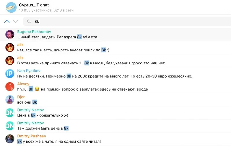The height and width of the screenshot is (146, 231).
Task: Jump to next result with down arrow
Action: [x=16, y=21]
